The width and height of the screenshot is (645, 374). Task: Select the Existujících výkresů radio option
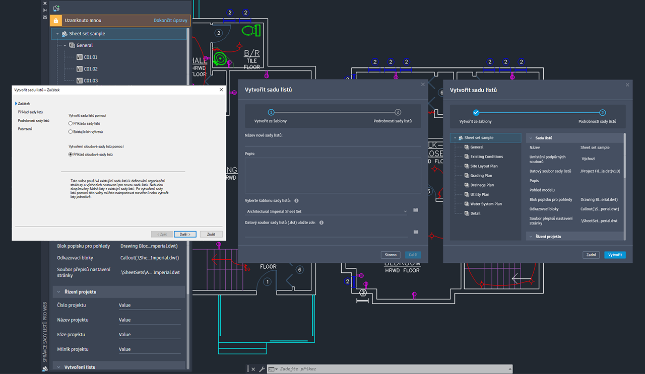[x=71, y=132]
